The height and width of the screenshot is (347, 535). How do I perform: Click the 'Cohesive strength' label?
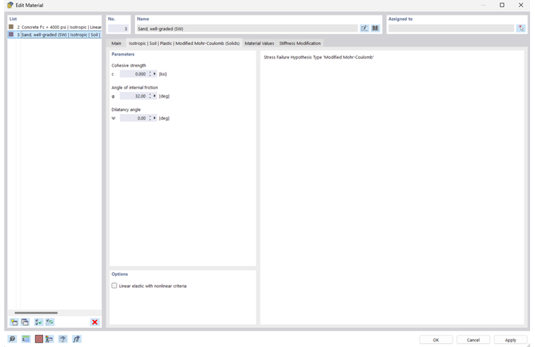pyautogui.click(x=129, y=65)
